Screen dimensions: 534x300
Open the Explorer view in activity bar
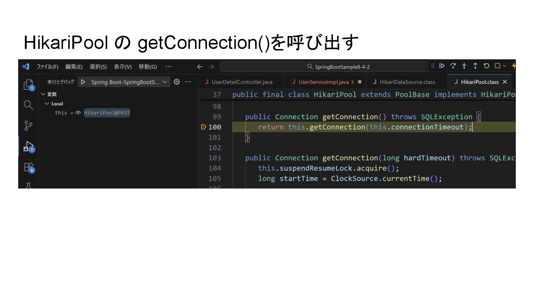tap(29, 85)
